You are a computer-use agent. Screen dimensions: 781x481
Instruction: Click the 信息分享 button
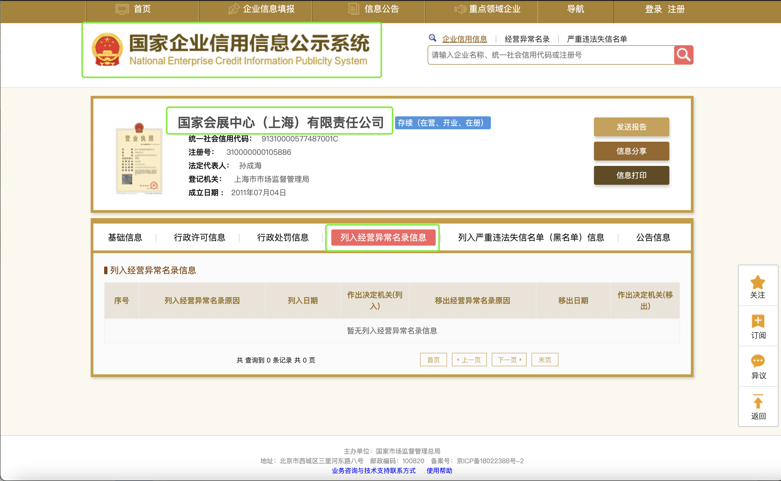pos(631,151)
